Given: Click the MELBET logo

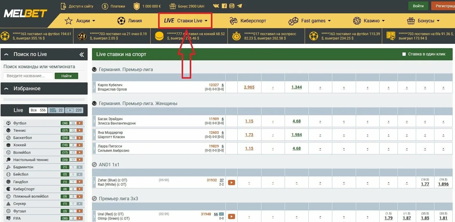Looking at the screenshot, I should click(25, 13).
